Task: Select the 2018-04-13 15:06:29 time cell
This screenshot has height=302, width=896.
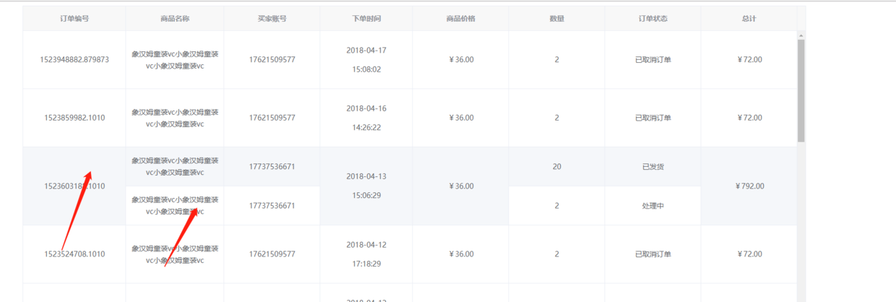Action: [x=366, y=186]
